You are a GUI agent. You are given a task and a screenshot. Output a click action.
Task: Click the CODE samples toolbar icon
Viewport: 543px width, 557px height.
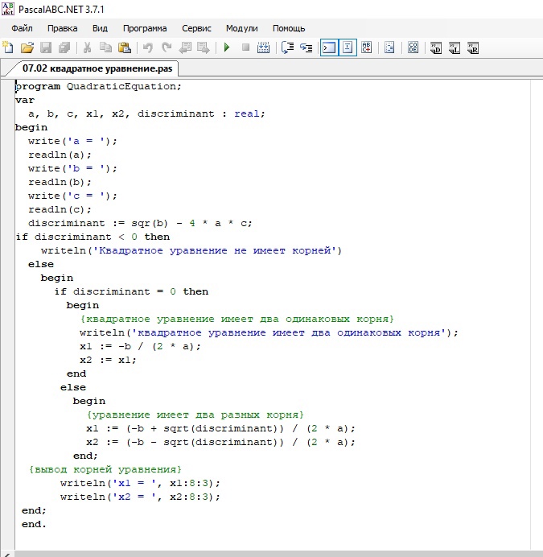413,47
